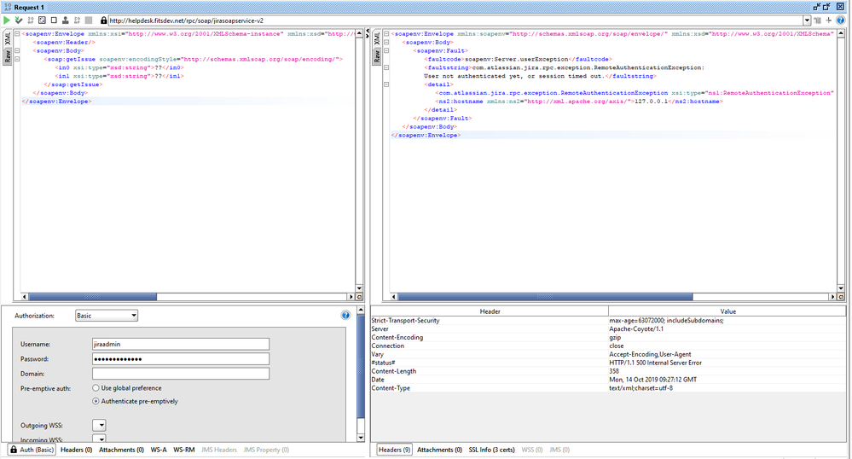Collapse the request soapenv:Envelope node
This screenshot has height=459, width=852.
17,34
